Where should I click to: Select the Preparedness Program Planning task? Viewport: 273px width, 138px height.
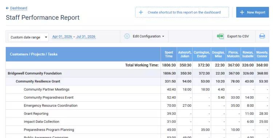[49, 130]
